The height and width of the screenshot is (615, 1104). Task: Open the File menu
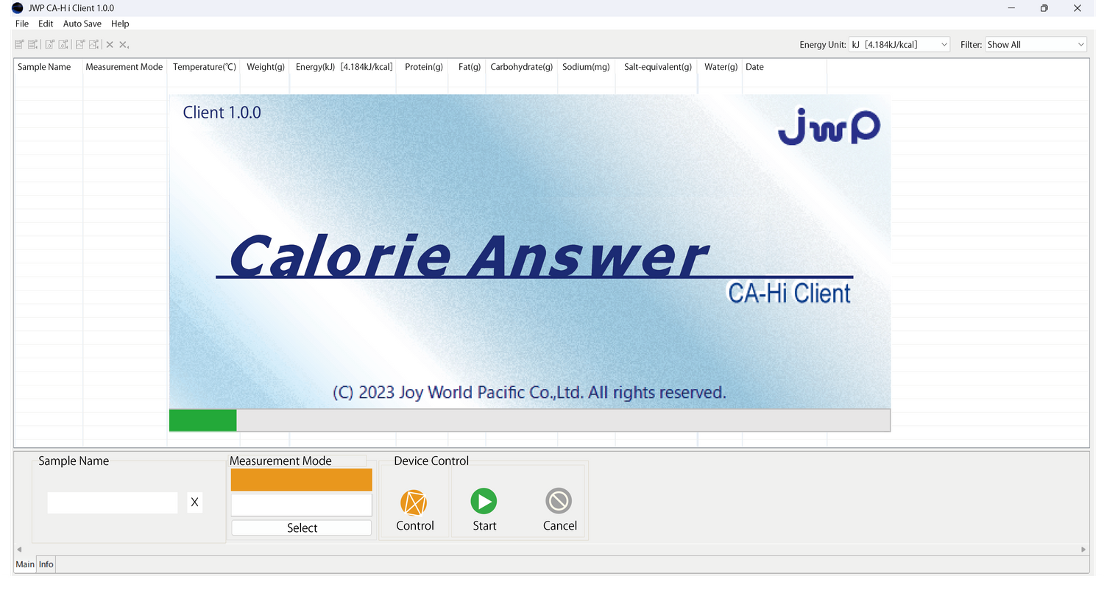click(22, 24)
